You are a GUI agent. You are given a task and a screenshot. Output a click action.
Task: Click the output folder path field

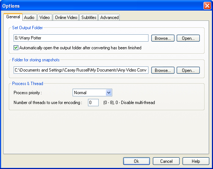pyautogui.click(x=81, y=38)
